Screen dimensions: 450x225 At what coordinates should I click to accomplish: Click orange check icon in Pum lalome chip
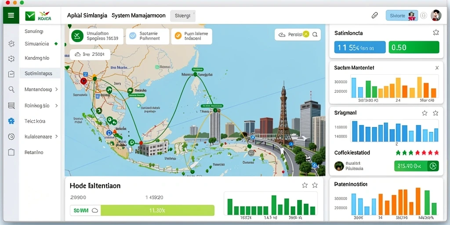point(178,35)
